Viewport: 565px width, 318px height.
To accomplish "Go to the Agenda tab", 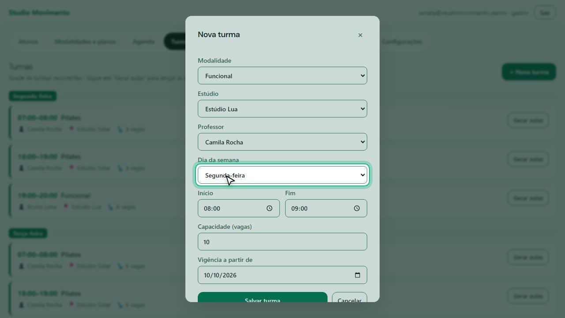I will tap(143, 42).
